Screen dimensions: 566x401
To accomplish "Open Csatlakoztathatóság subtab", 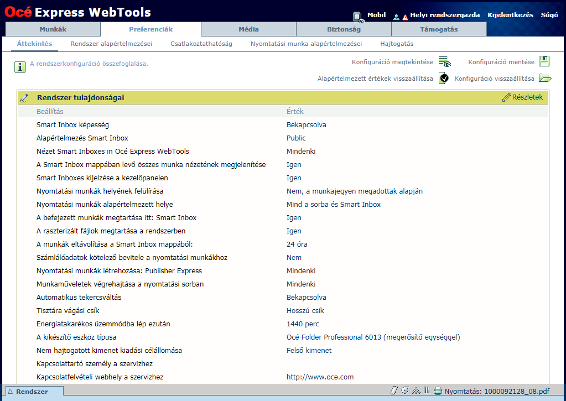I will point(201,44).
